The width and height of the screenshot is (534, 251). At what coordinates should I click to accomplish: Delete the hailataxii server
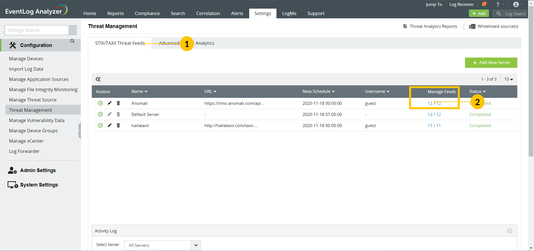click(x=118, y=125)
